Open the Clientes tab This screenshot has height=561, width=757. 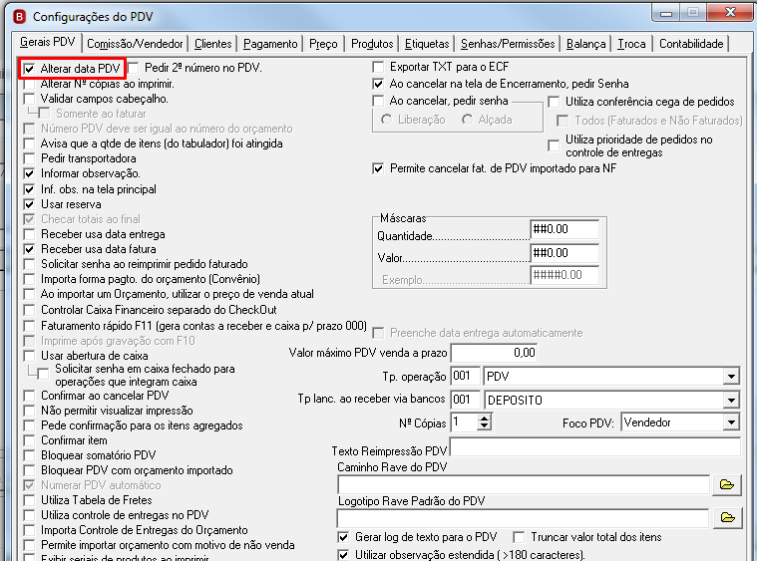[x=212, y=44]
